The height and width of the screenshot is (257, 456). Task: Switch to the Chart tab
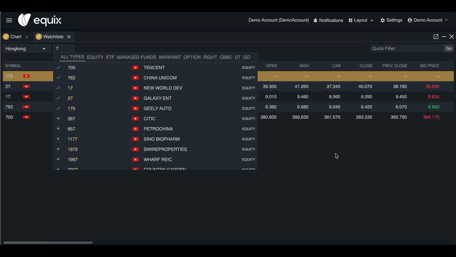tap(16, 37)
